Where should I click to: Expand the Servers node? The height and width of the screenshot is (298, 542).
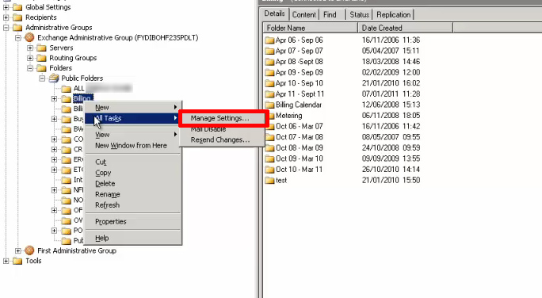30,48
